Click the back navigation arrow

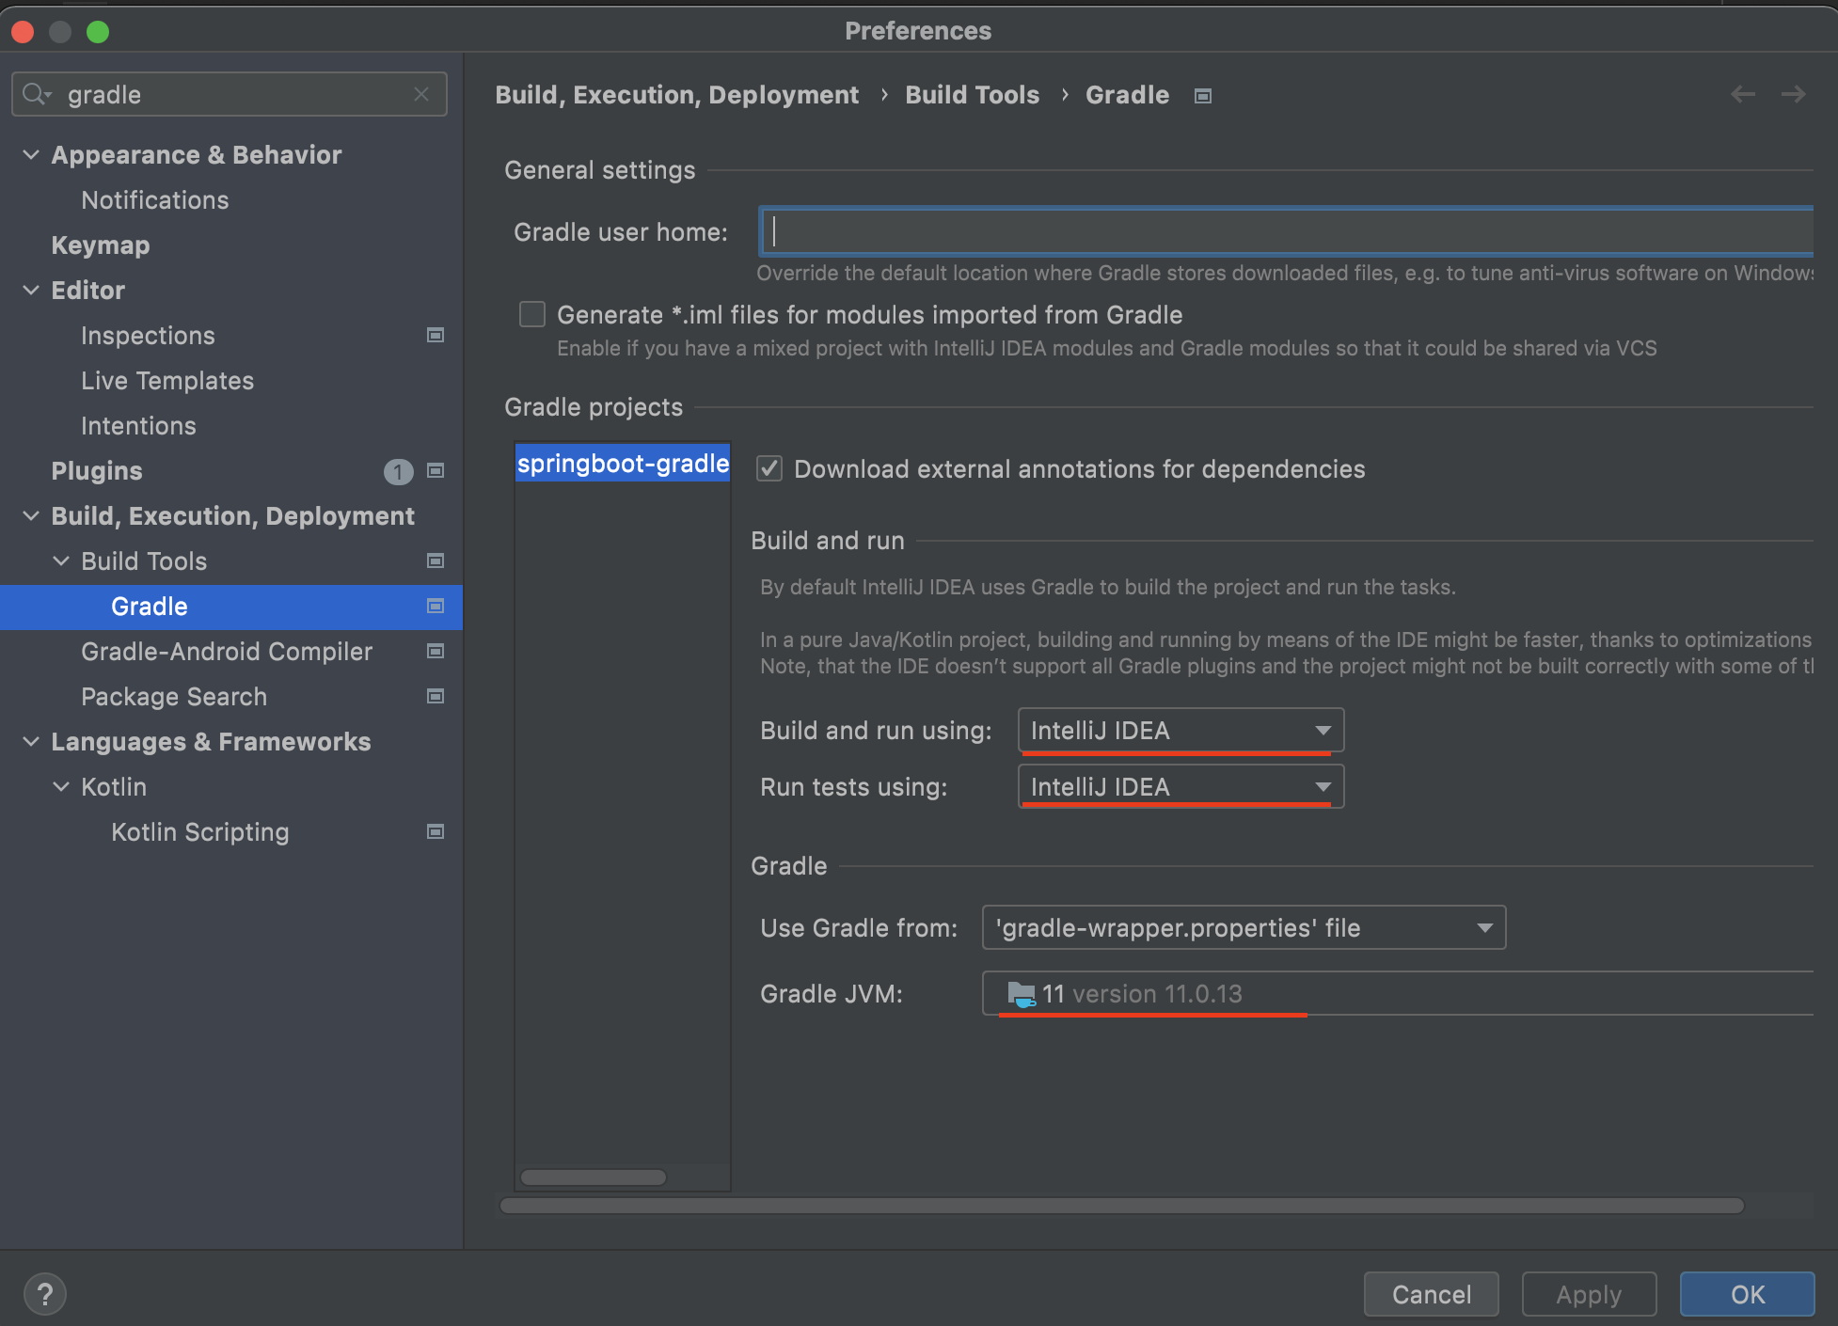point(1743,94)
